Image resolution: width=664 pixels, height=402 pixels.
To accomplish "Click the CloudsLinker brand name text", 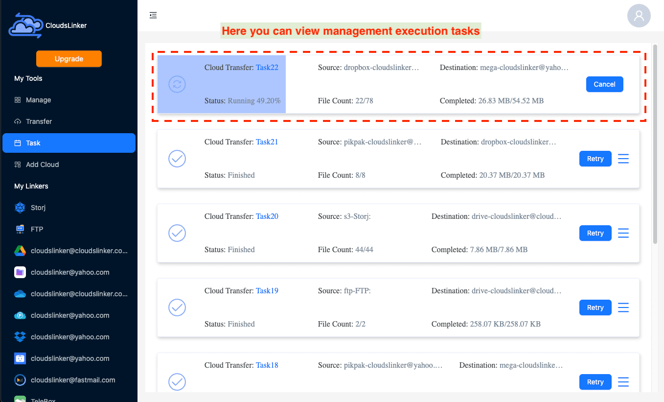I will click(66, 25).
